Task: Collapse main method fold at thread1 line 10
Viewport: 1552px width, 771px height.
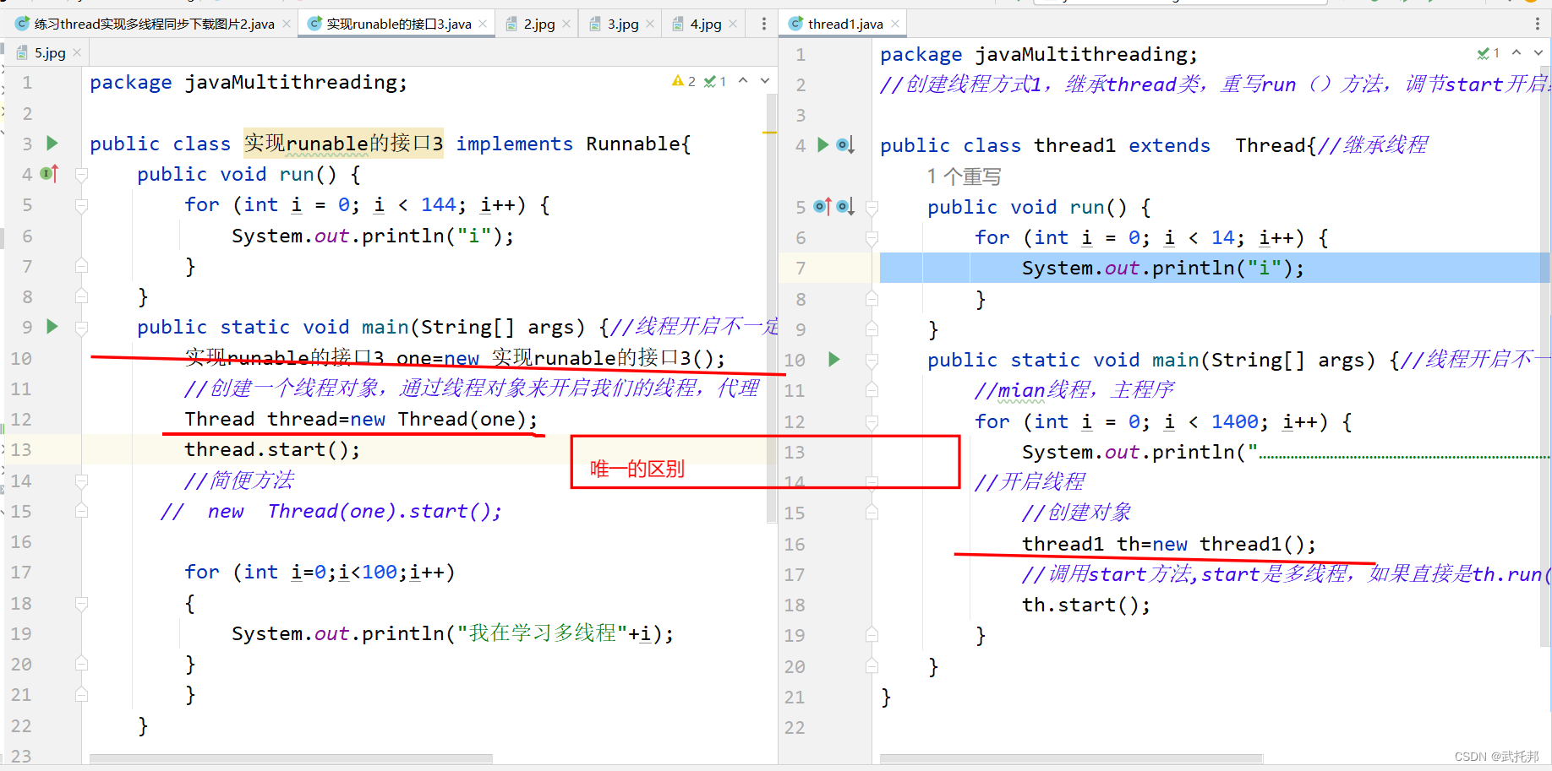Action: pyautogui.click(x=872, y=360)
